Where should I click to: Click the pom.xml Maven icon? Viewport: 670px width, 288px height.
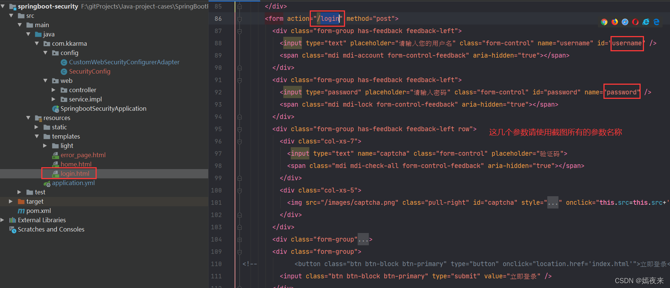(21, 211)
